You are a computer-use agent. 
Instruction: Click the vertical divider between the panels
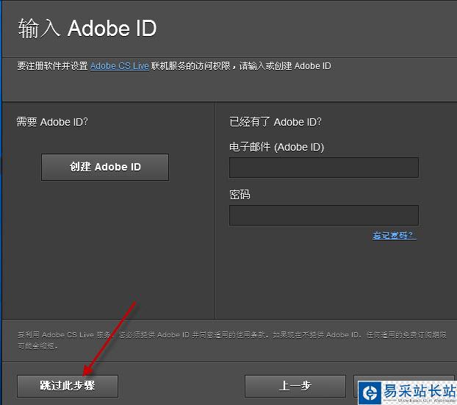coord(214,213)
